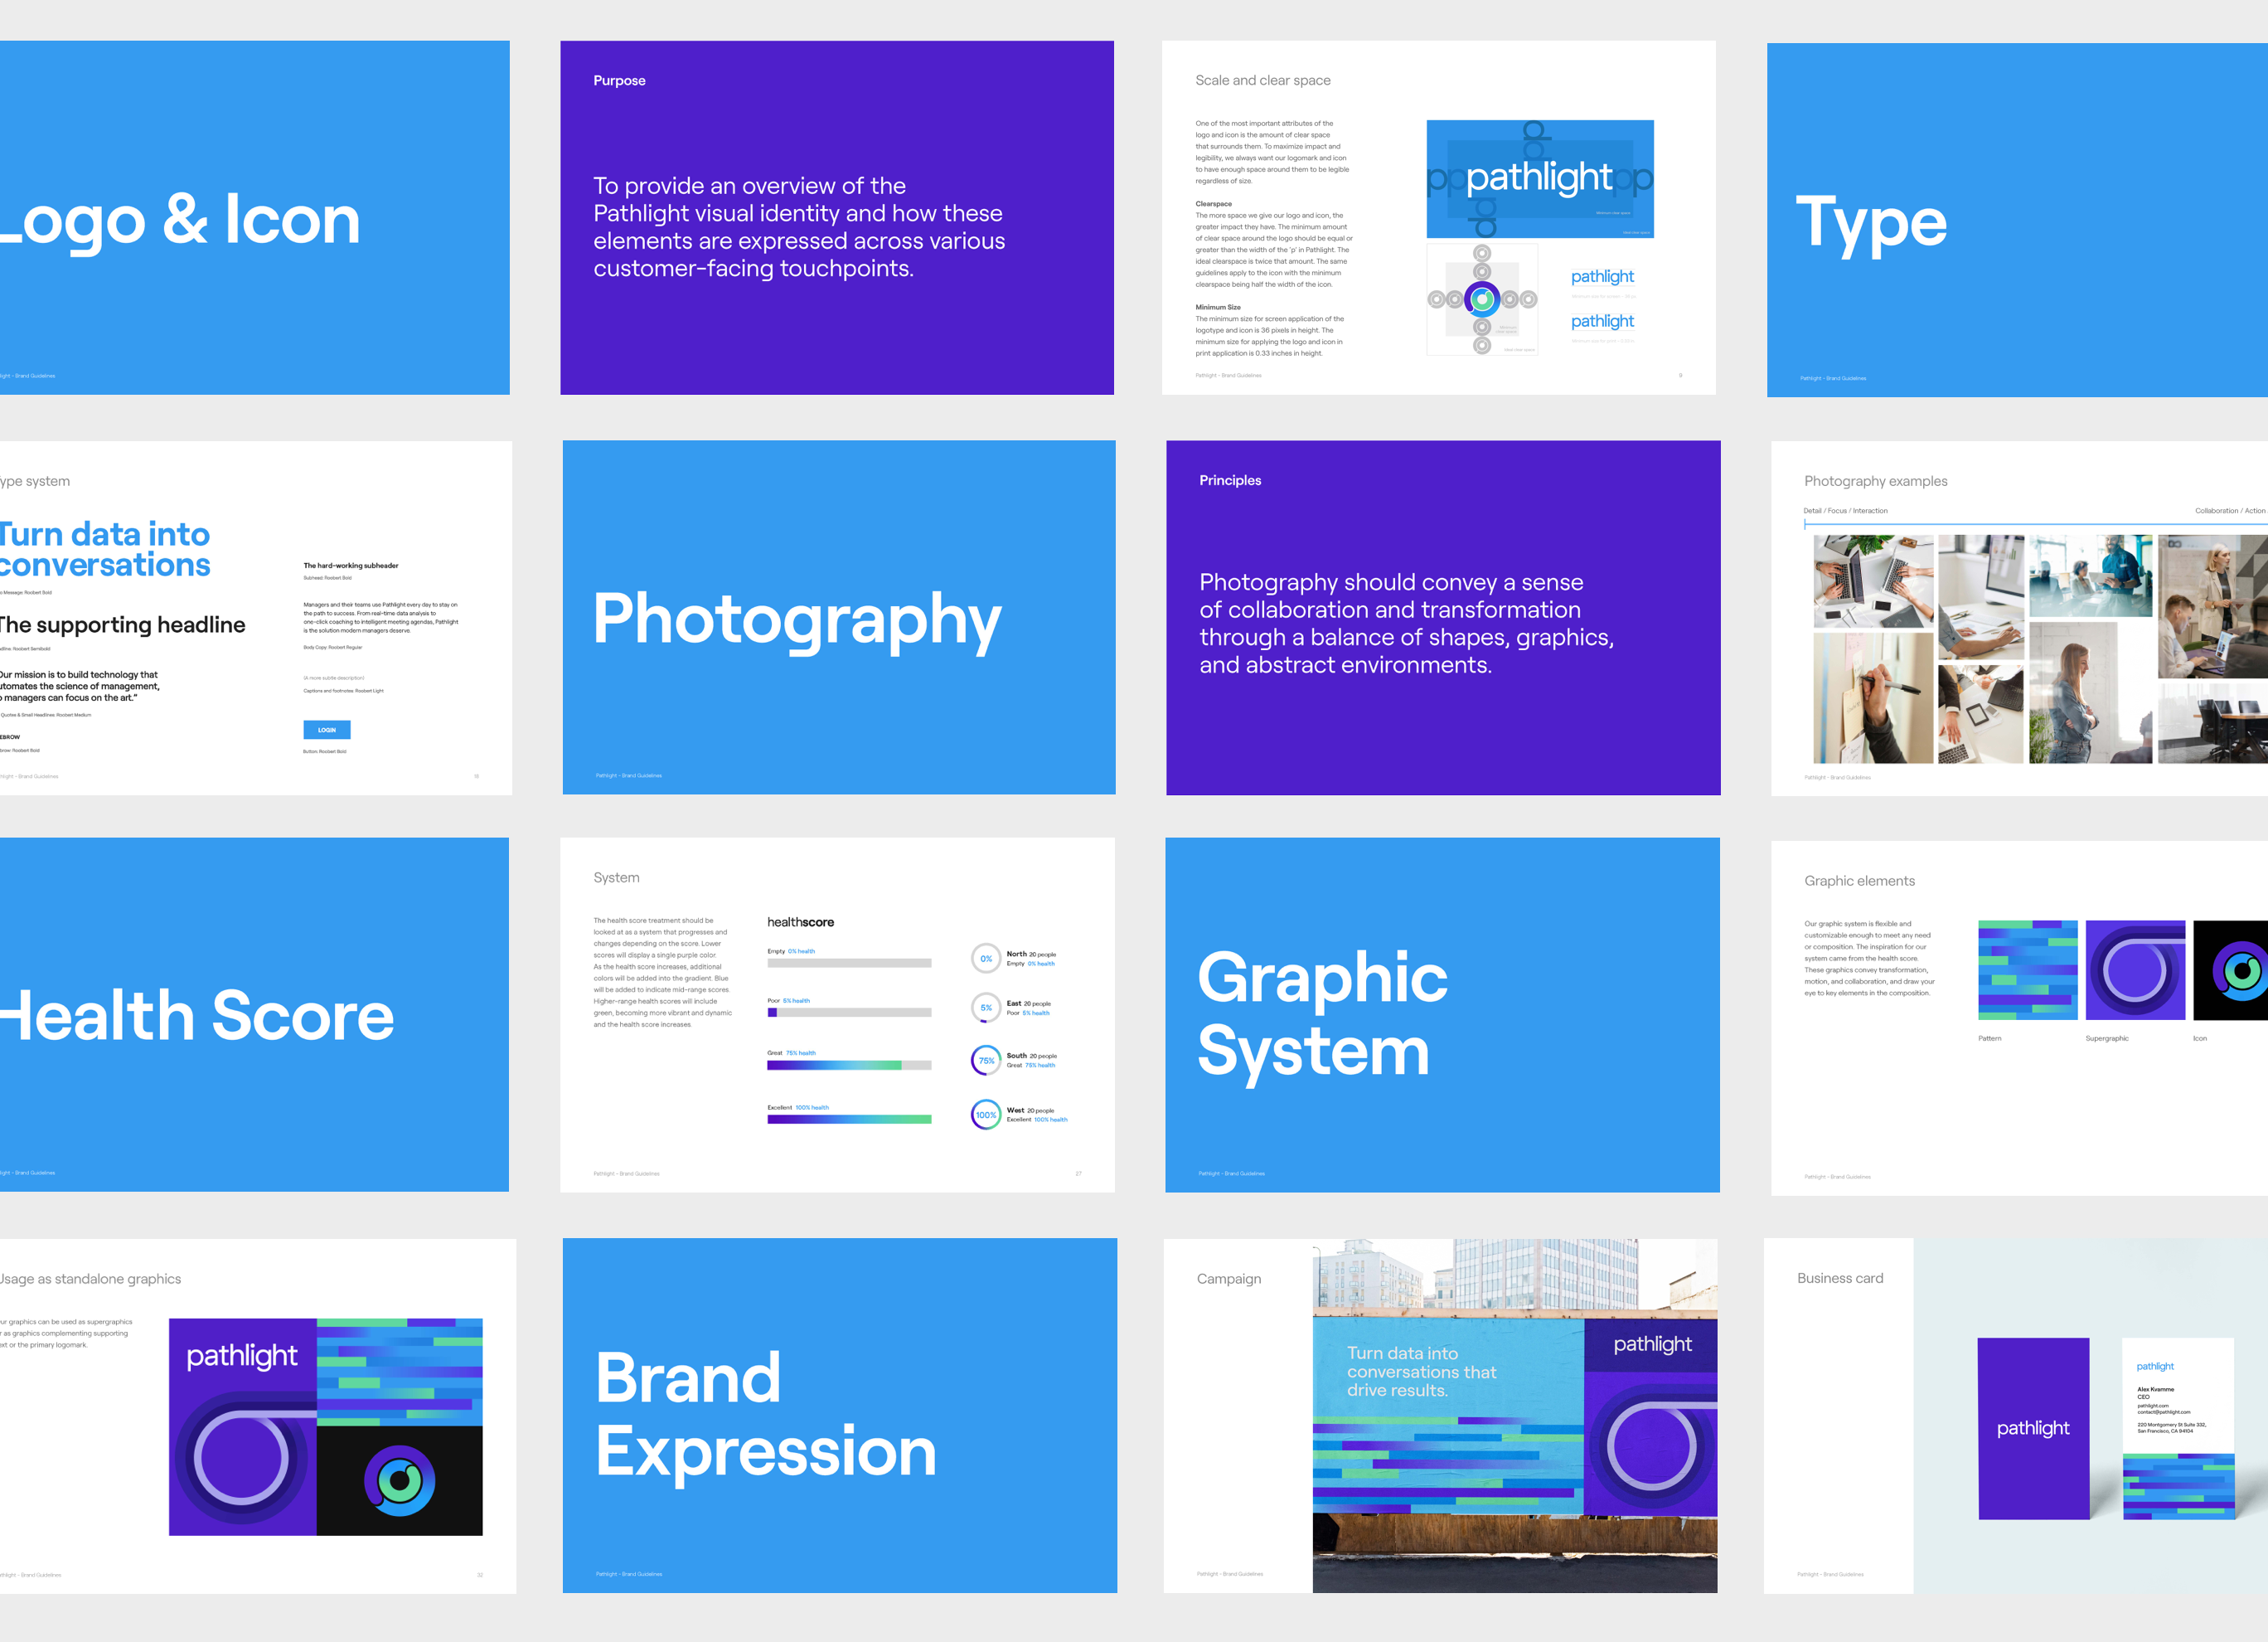Click the Turn data into conversations headline

coord(105,549)
